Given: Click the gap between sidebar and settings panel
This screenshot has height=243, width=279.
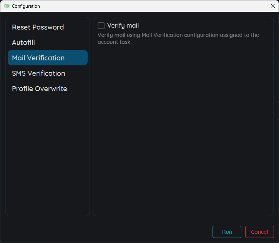Looking at the screenshot, I should (91, 115).
